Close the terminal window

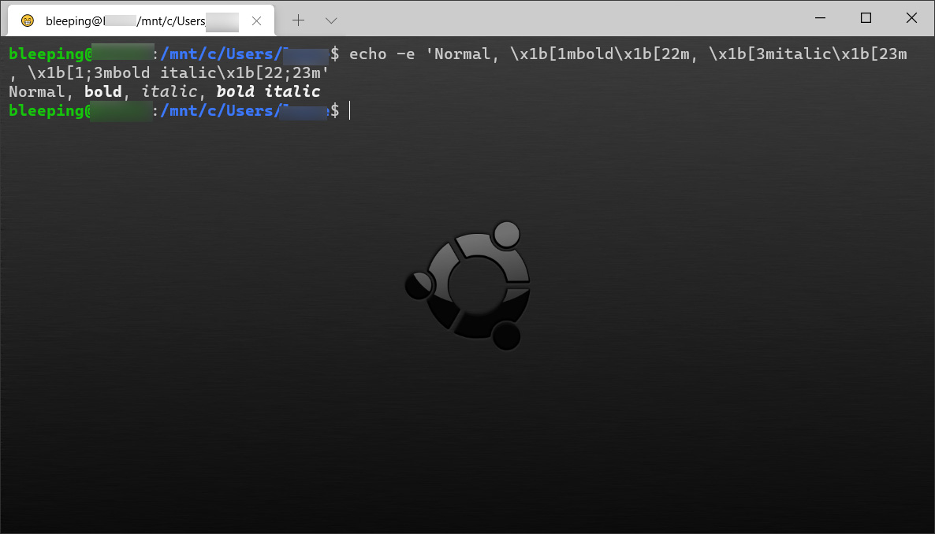(x=911, y=18)
